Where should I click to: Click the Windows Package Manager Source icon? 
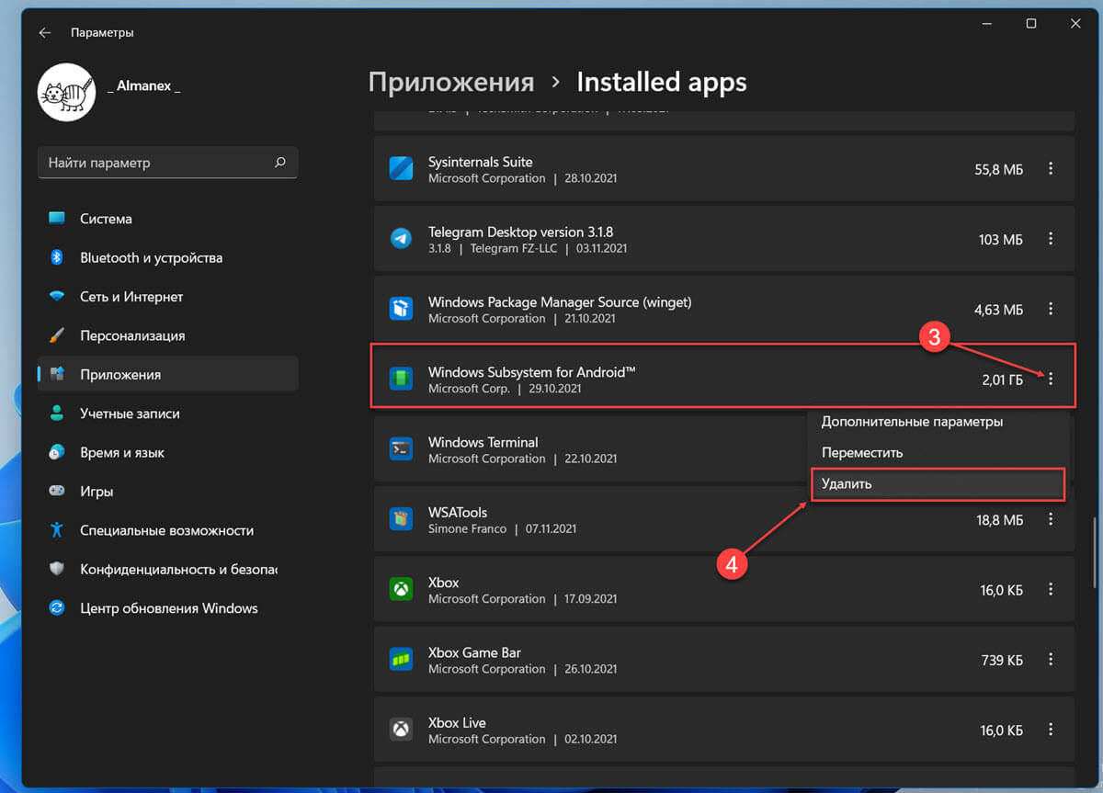pyautogui.click(x=401, y=310)
